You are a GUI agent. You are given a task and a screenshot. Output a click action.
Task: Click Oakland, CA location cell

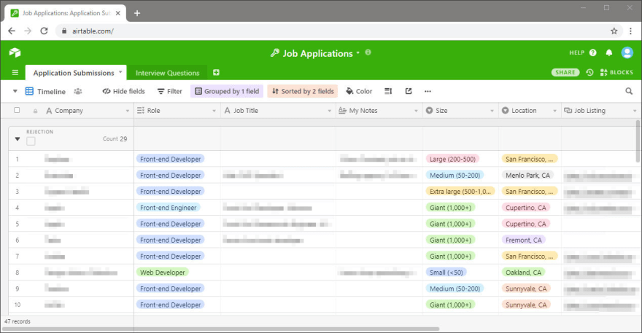523,273
